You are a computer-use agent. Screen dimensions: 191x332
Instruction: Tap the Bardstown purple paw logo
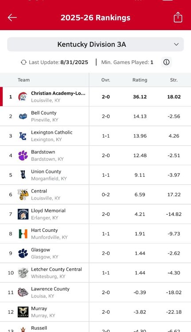(23, 155)
